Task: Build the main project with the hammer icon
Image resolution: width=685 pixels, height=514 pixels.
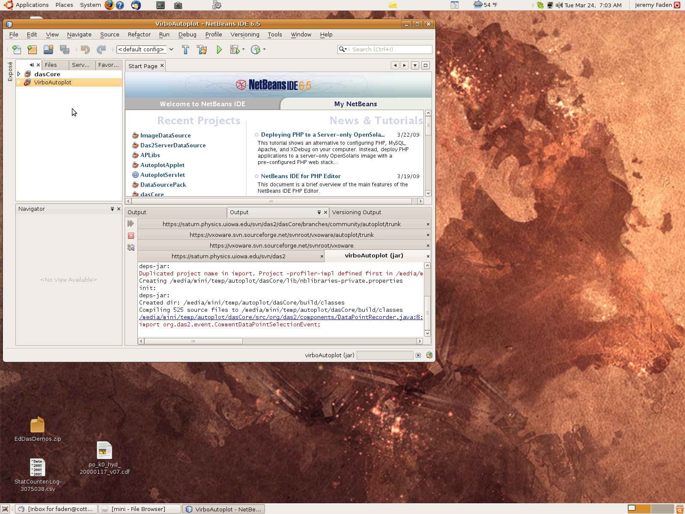Action: coord(185,50)
